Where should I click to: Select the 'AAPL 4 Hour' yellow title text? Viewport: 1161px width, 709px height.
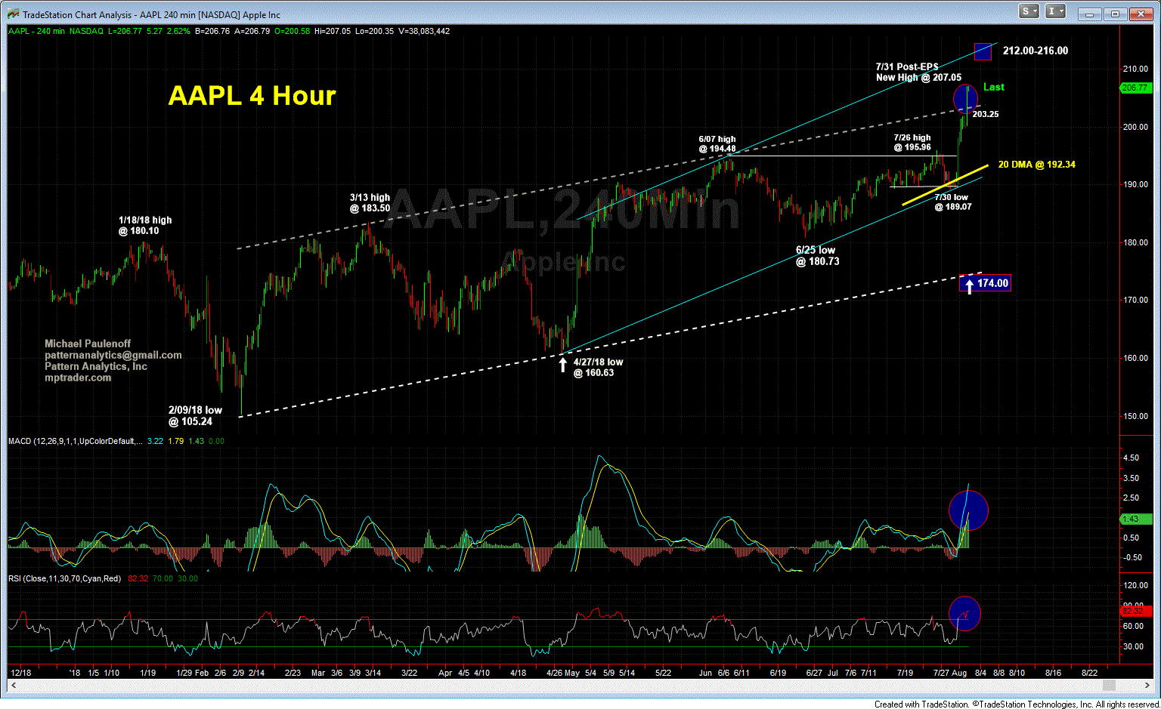(252, 96)
